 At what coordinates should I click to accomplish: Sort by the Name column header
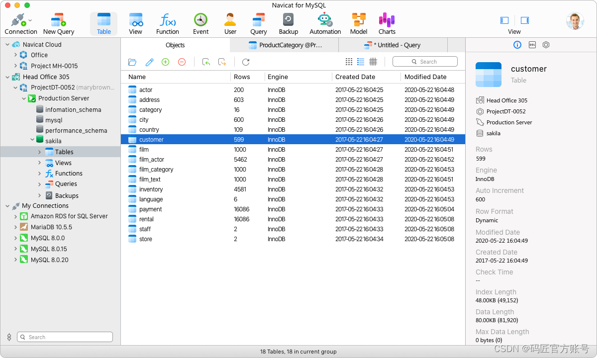click(176, 77)
